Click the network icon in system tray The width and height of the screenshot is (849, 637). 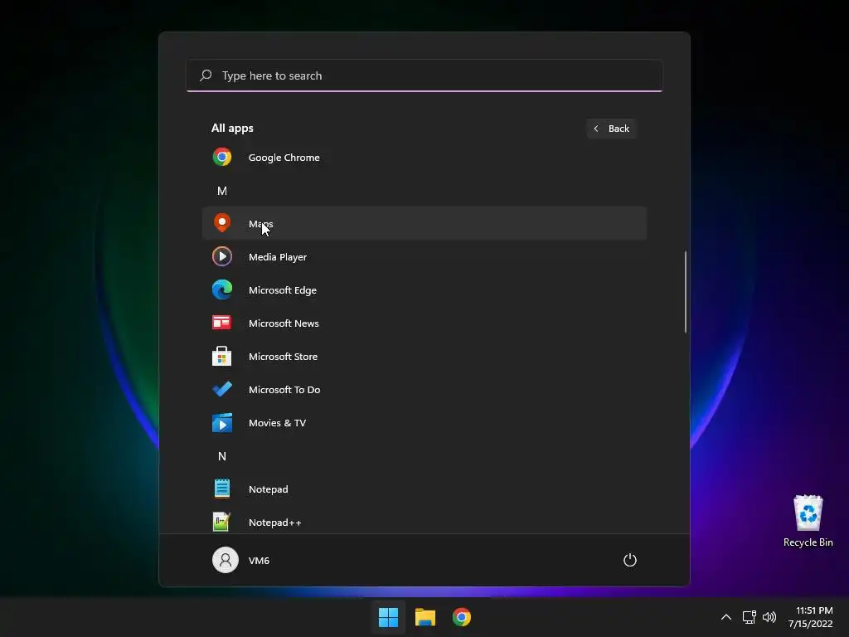click(x=749, y=617)
